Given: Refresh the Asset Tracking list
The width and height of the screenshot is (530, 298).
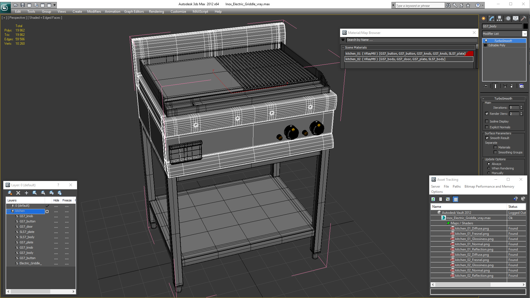Looking at the screenshot, I should tap(433, 199).
